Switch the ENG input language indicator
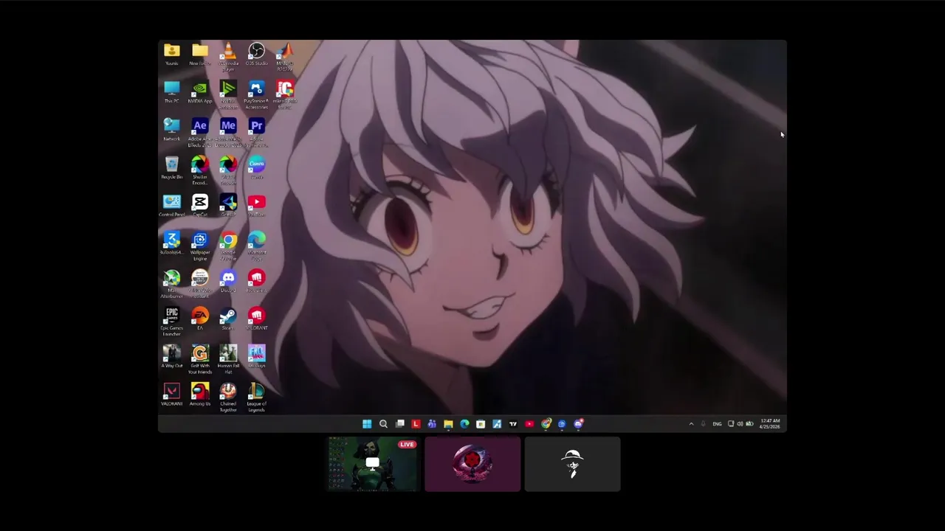 (717, 424)
